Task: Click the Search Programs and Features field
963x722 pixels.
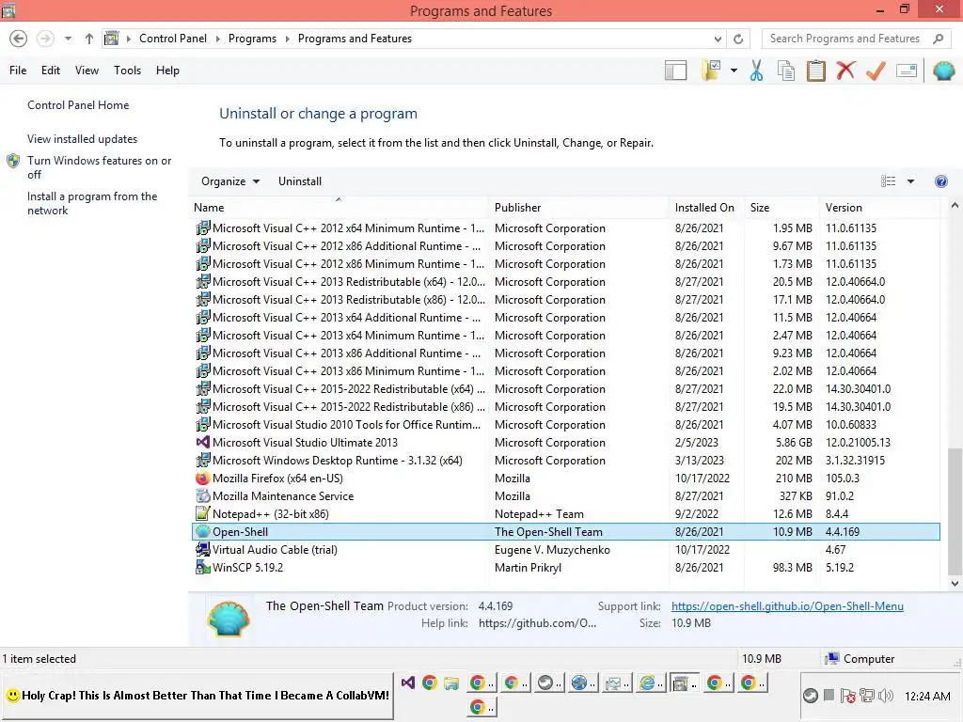Action: [x=845, y=39]
